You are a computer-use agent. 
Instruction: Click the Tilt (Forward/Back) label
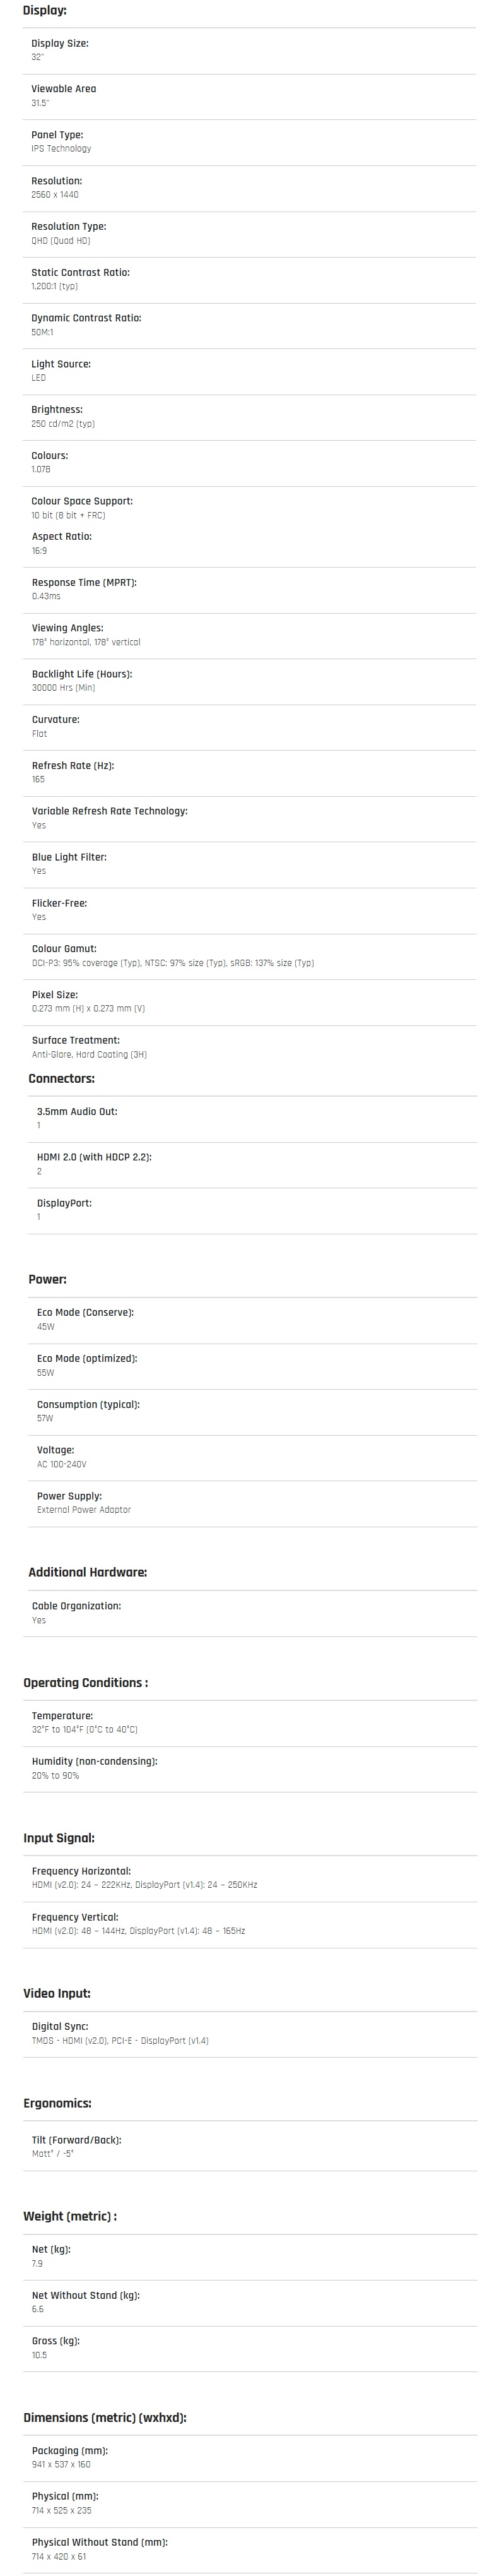76,2140
